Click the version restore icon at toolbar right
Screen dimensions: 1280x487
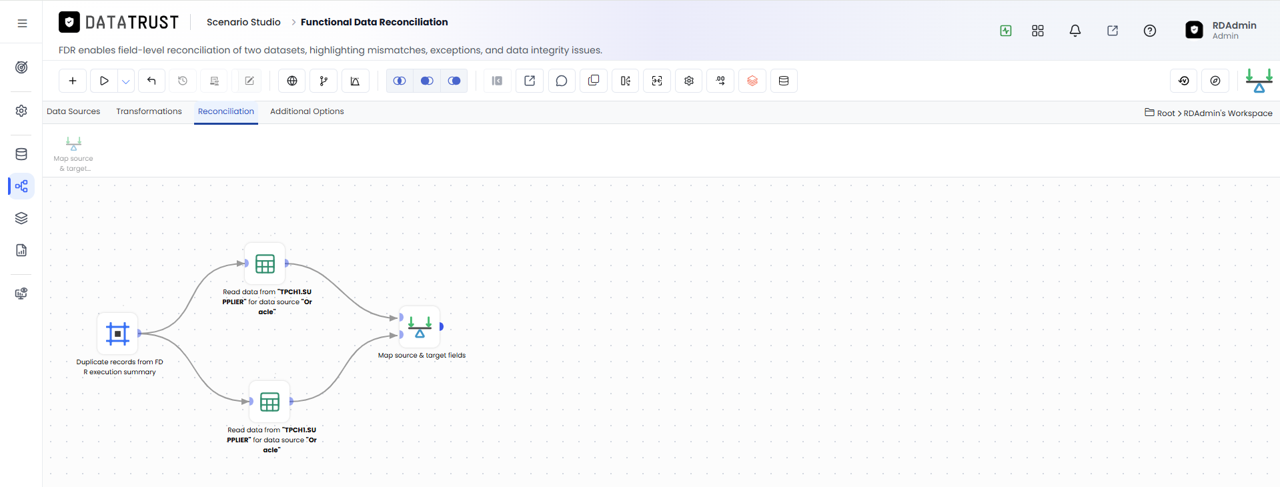[x=1184, y=81]
